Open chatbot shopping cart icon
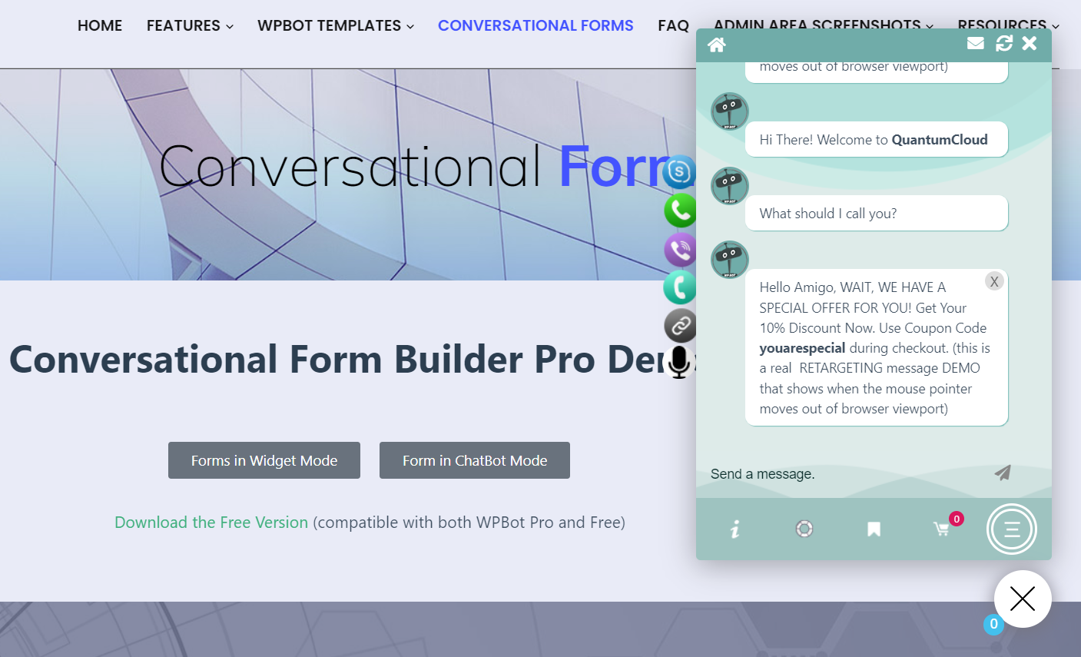Screen dimensions: 1081x657 [942, 529]
